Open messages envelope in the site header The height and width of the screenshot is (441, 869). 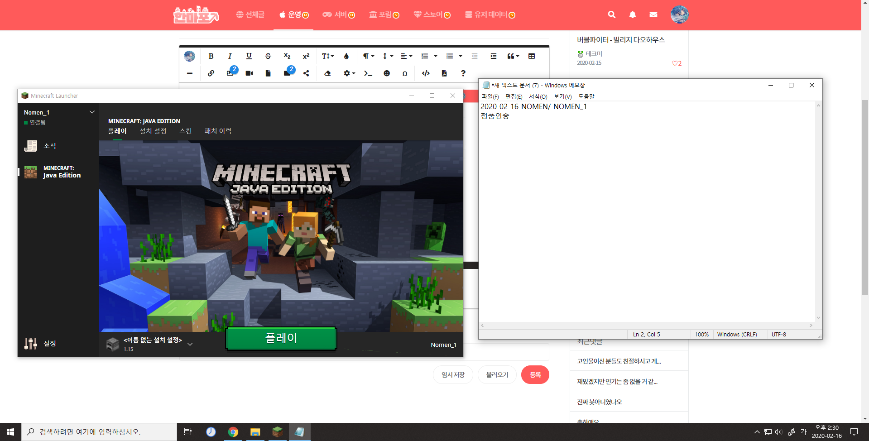point(653,14)
